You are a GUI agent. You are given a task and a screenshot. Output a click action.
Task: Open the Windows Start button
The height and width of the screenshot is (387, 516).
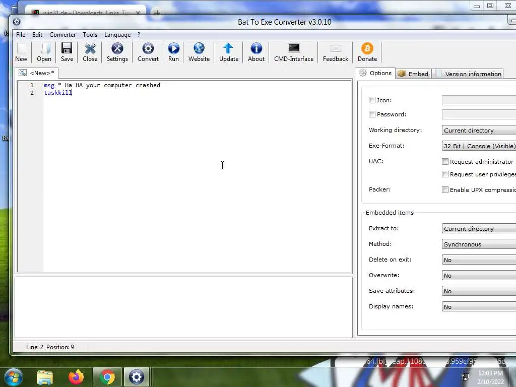click(x=13, y=377)
